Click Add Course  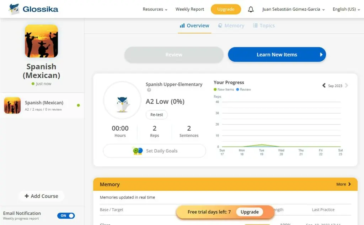click(x=41, y=196)
